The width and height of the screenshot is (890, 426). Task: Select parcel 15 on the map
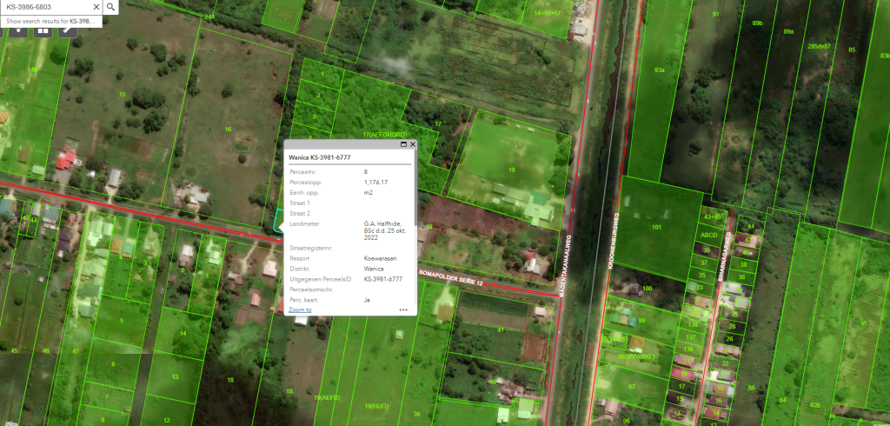tap(123, 94)
